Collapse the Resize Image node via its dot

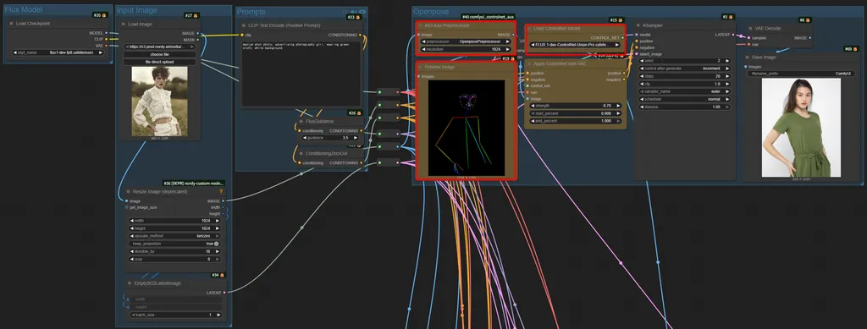tap(128, 191)
